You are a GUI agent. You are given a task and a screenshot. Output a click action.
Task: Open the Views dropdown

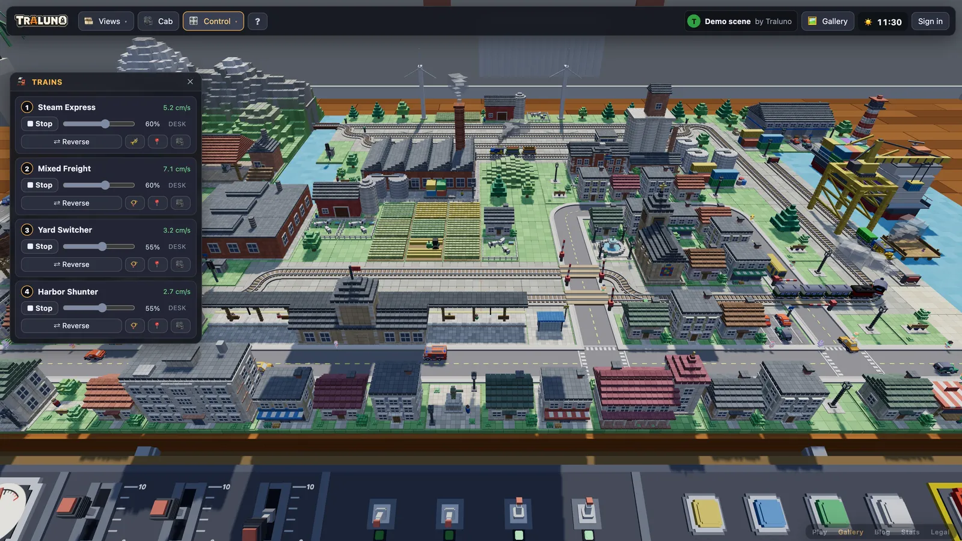click(x=106, y=21)
